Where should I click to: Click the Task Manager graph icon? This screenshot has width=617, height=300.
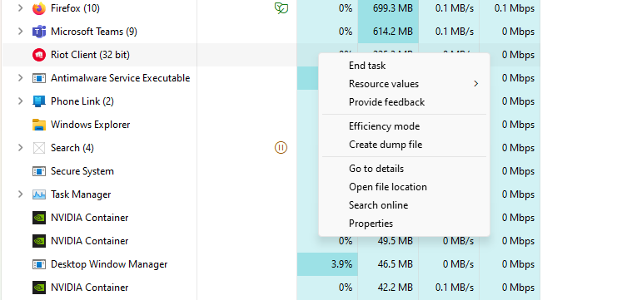coord(39,194)
